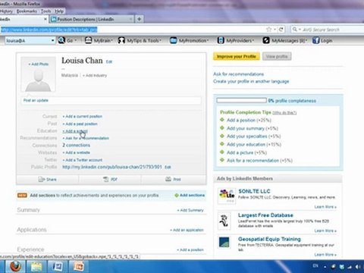Click Improve your Profile button
Screen dimensions: 364x273
[x=237, y=56]
